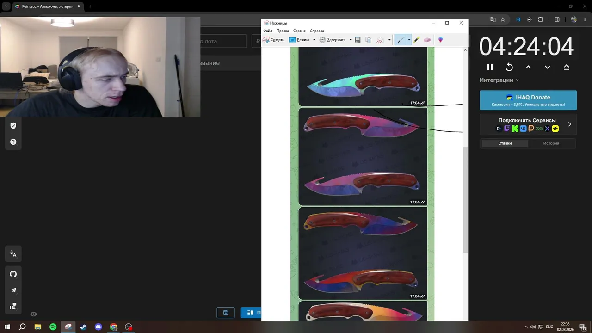This screenshot has height=333, width=592.
Task: Select the Pointauc browser tab
Action: tap(48, 6)
